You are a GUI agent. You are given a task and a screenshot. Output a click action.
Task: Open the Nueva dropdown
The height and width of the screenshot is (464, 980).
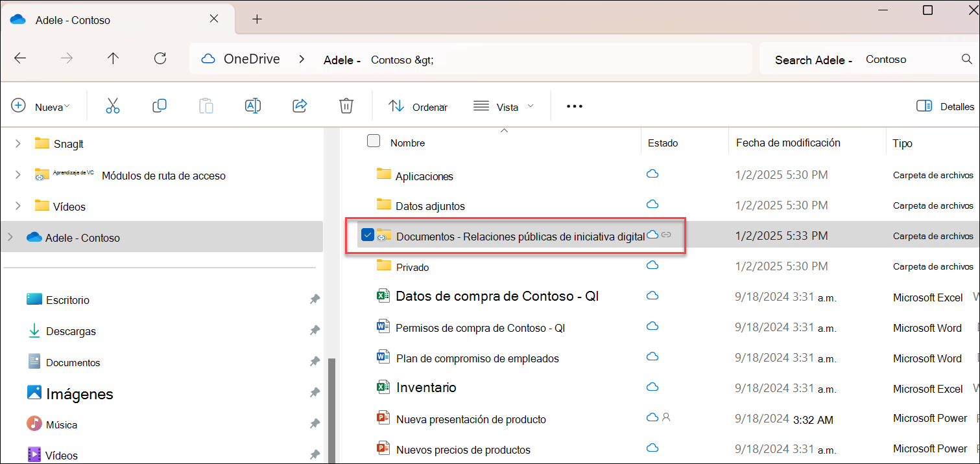click(x=42, y=107)
